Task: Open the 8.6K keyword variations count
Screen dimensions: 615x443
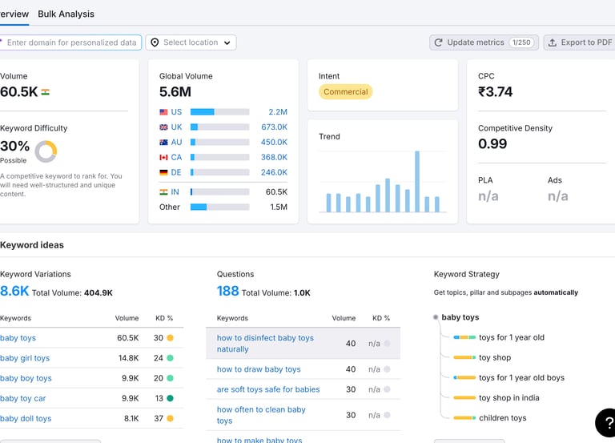Action: pos(14,291)
